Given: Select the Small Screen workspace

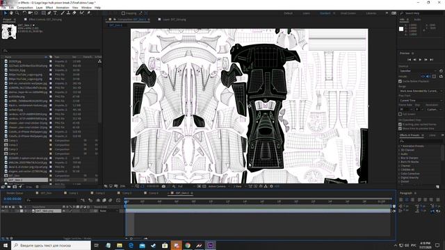Looking at the screenshot, I should click(x=348, y=13).
